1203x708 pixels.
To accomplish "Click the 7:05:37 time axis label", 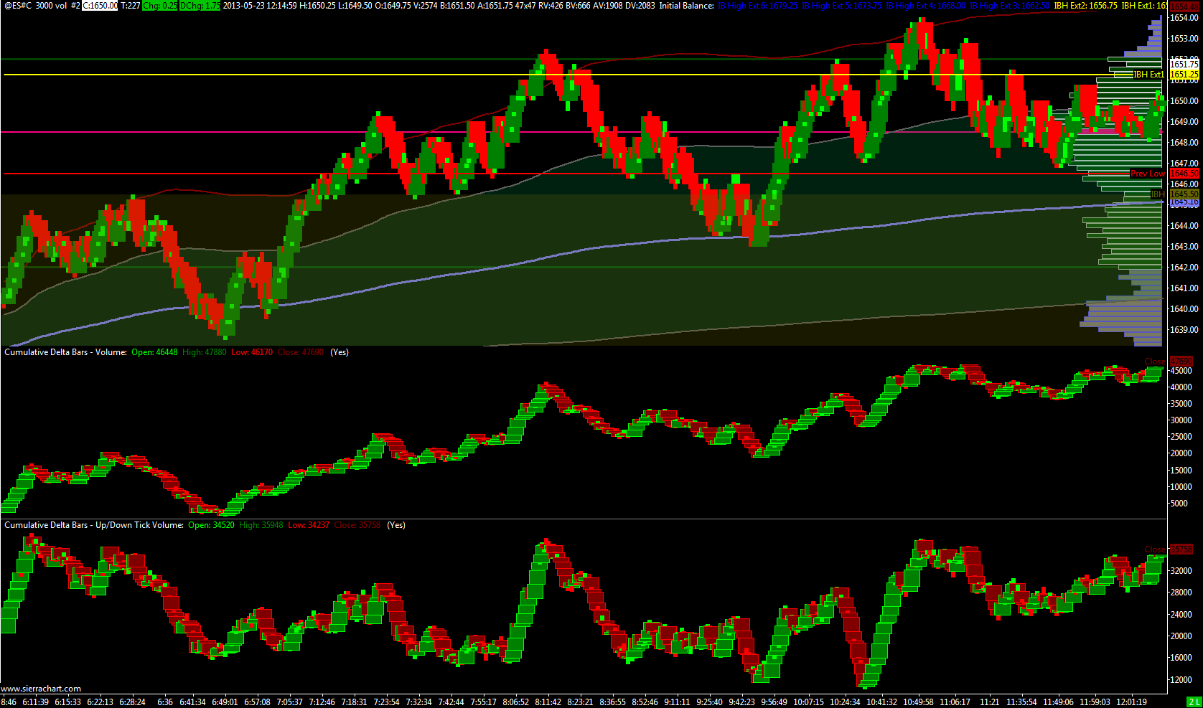I will click(x=289, y=702).
